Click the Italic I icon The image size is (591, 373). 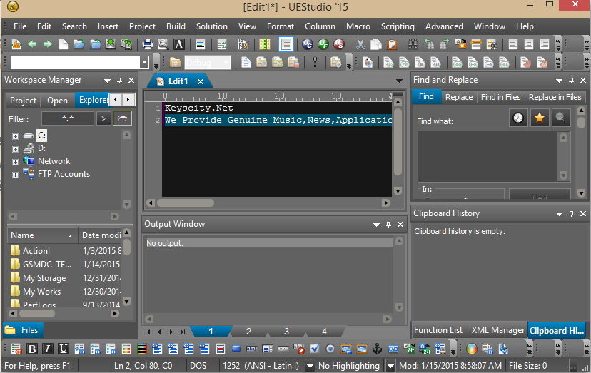[x=48, y=349]
